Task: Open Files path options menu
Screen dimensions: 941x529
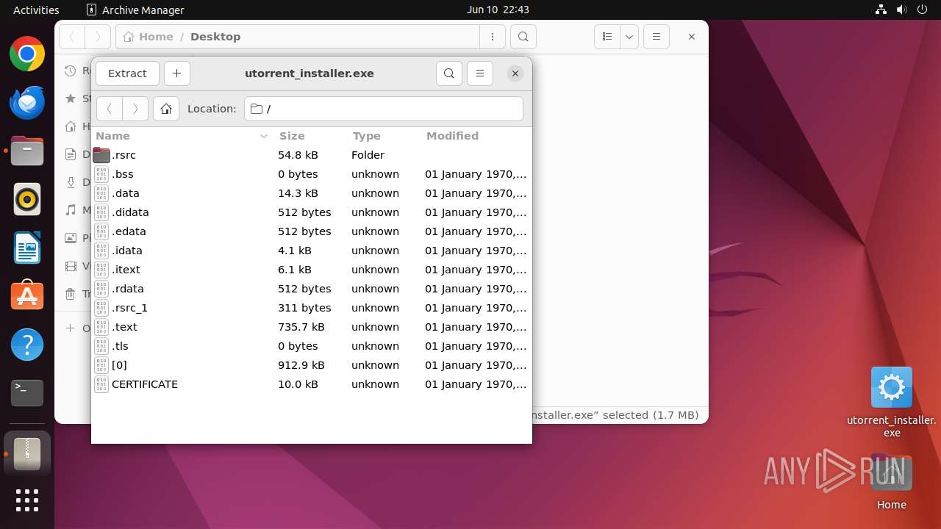Action: click(x=492, y=37)
